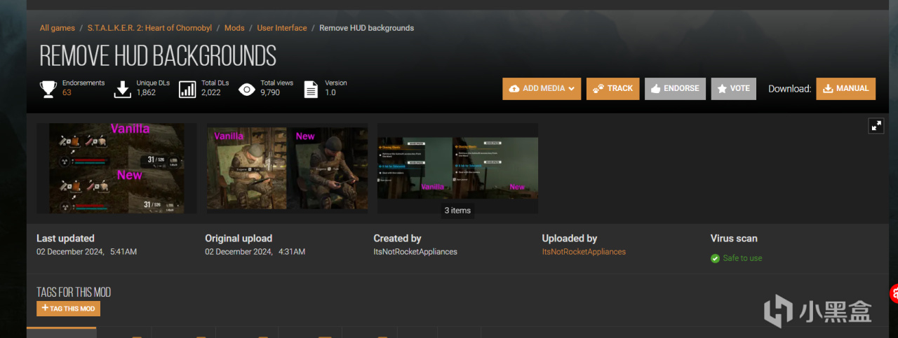Click the Remove HUD Backgrounds page title

coord(158,55)
